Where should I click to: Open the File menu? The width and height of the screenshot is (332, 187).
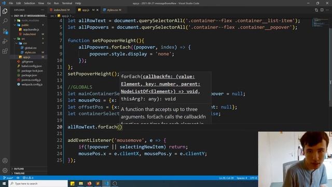tap(11, 3)
